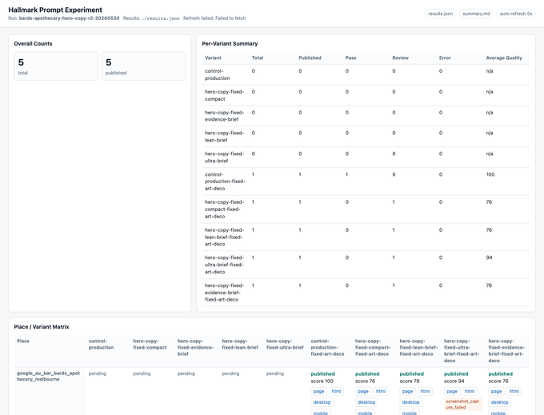The height and width of the screenshot is (415, 544).
Task: Click the average quality value 94
Action: tap(489, 257)
